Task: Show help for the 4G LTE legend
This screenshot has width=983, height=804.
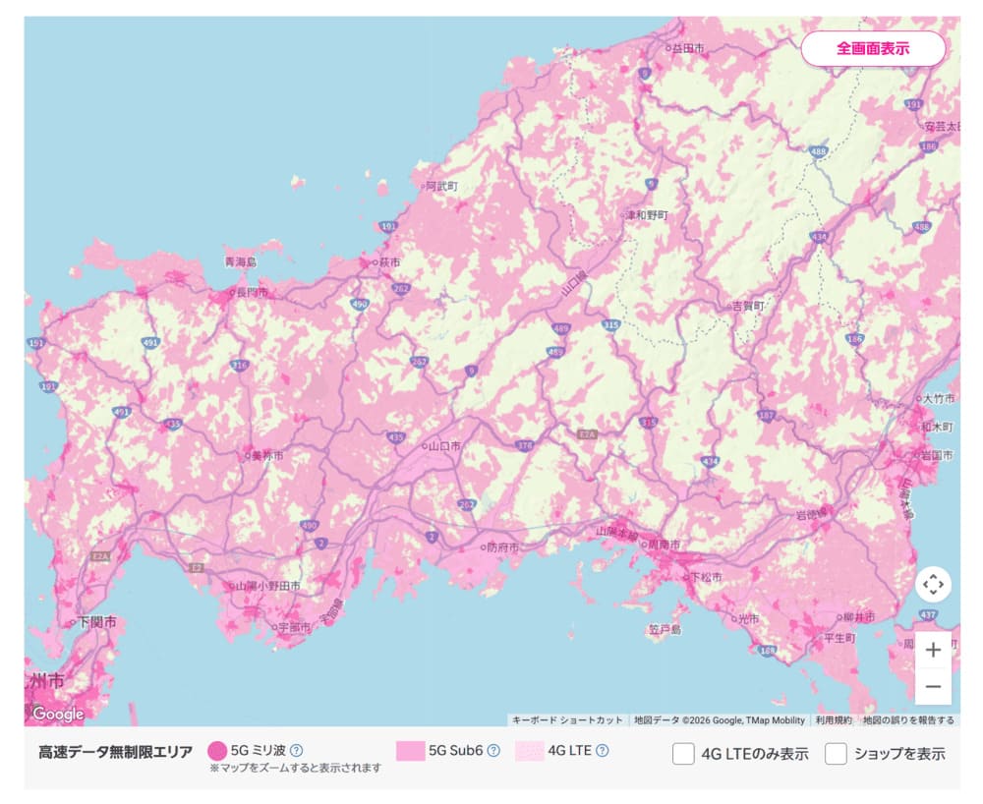Action: [603, 751]
